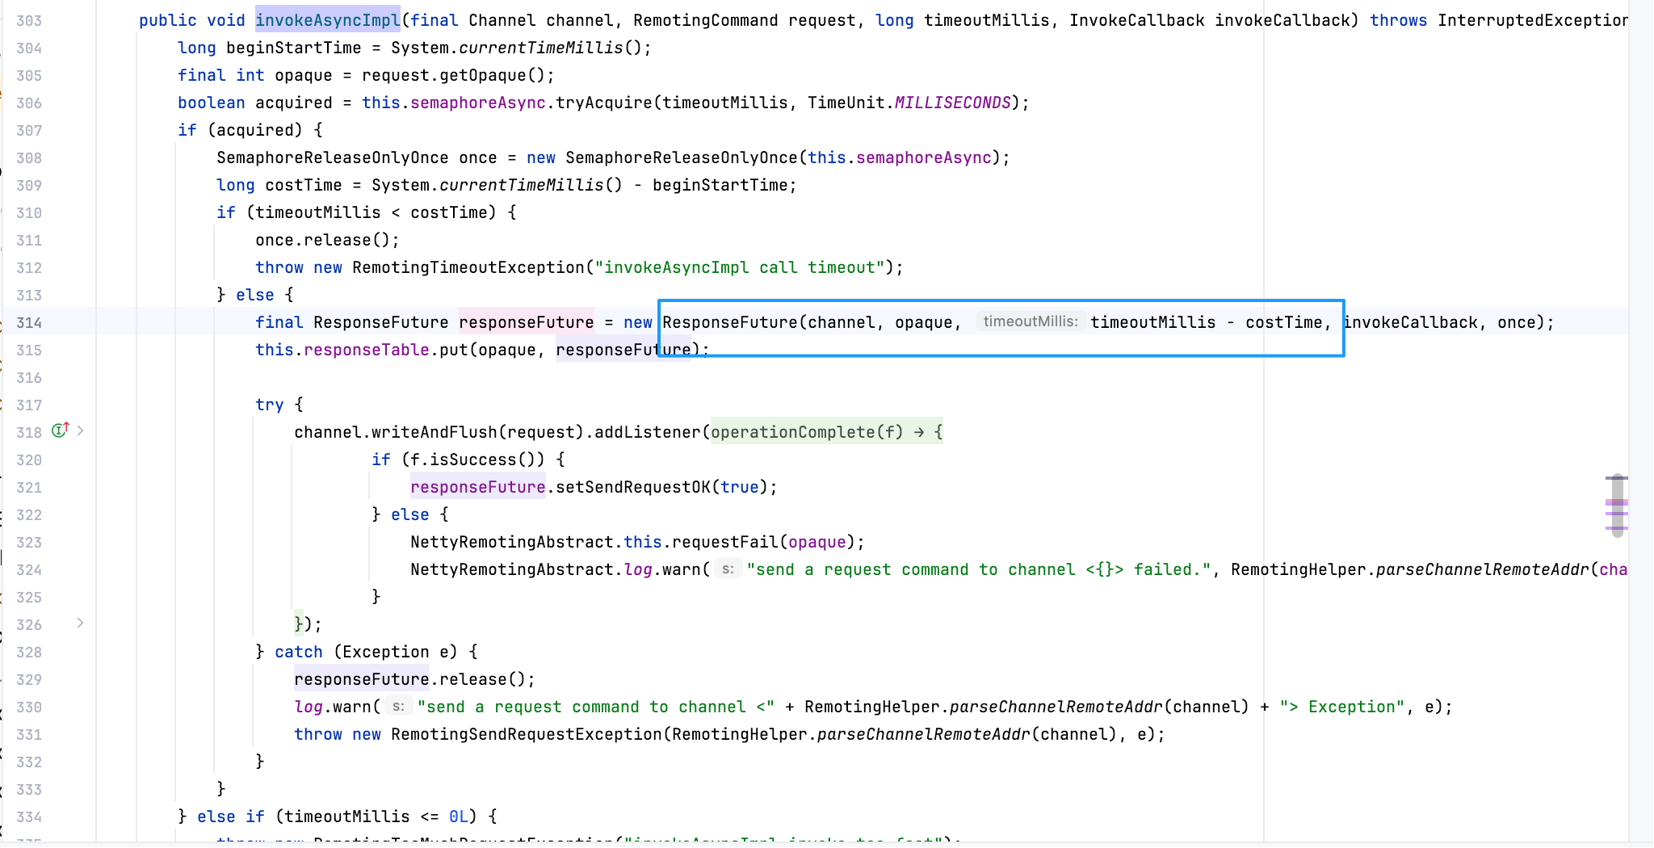Click RemotingTimeoutException class name

[x=468, y=267]
